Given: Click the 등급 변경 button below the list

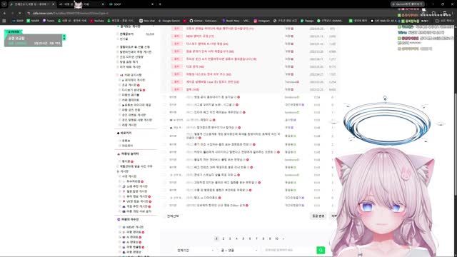Looking at the screenshot, I should [318, 216].
